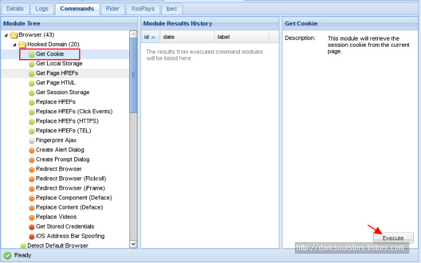421x263 pixels.
Task: Click the green dot next to Replace HREFs (HTTPS)
Action: pos(32,122)
